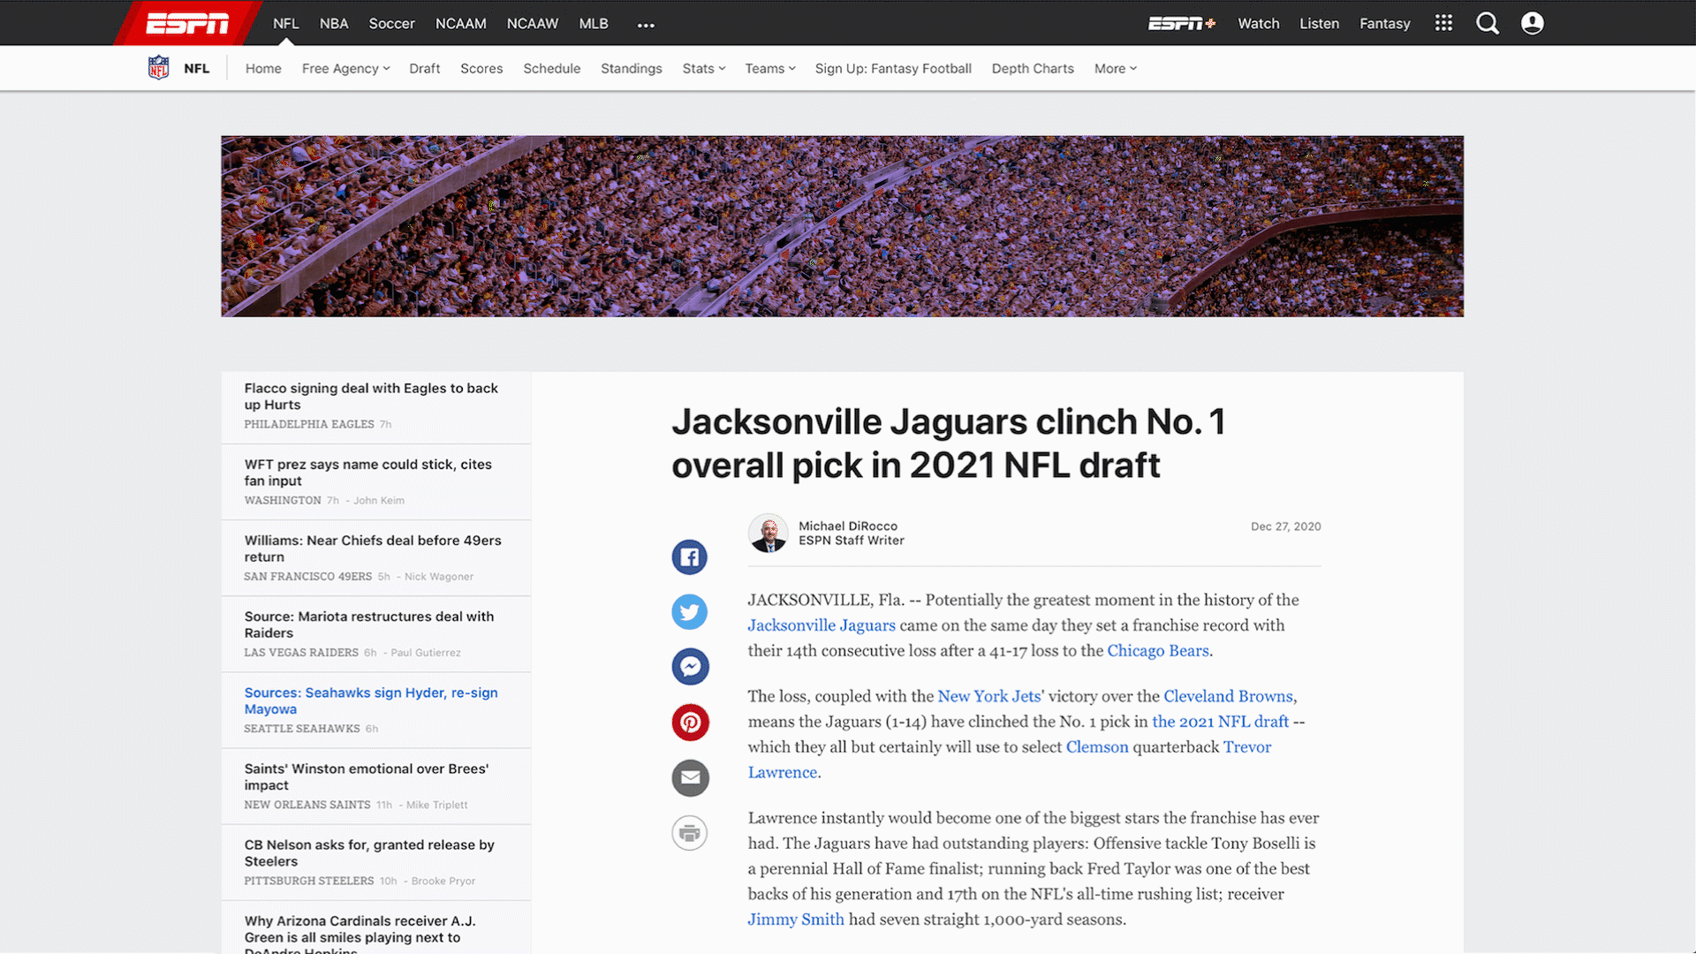1696x954 pixels.
Task: Open the Listen link
Action: (1319, 24)
